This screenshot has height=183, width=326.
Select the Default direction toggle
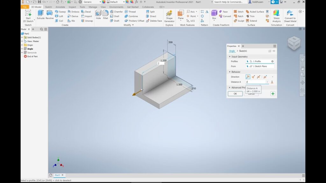click(248, 77)
